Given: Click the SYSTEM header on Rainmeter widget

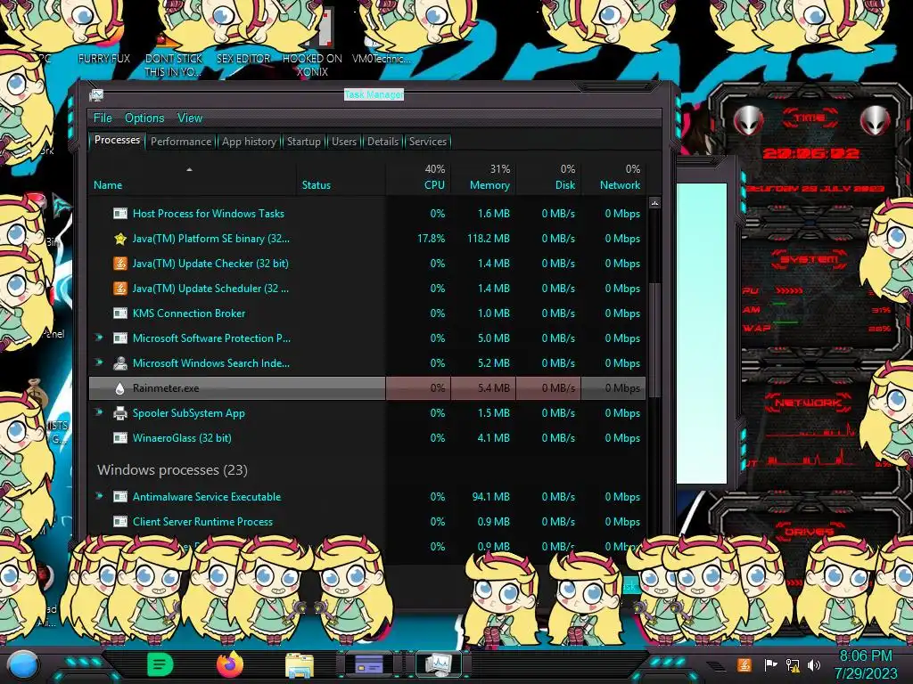Looking at the screenshot, I should click(810, 259).
